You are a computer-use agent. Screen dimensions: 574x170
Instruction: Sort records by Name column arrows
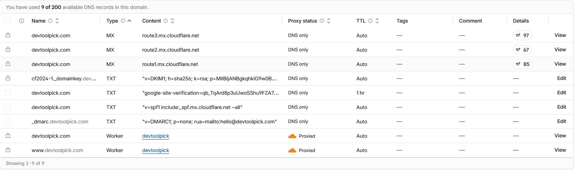[57, 21]
